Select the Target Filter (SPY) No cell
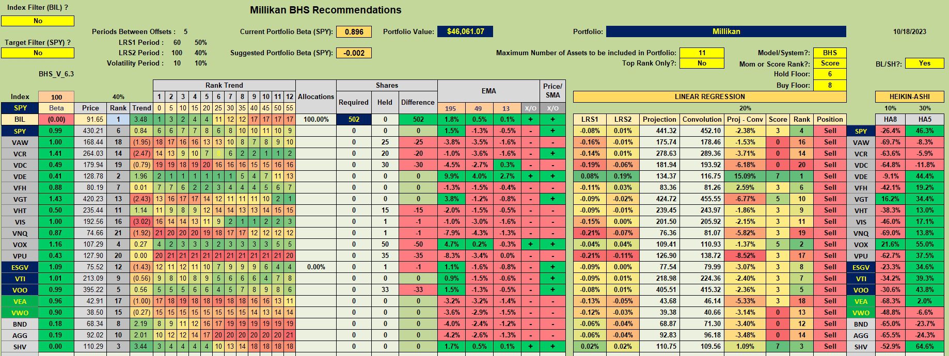The image size is (949, 356). pyautogui.click(x=38, y=53)
